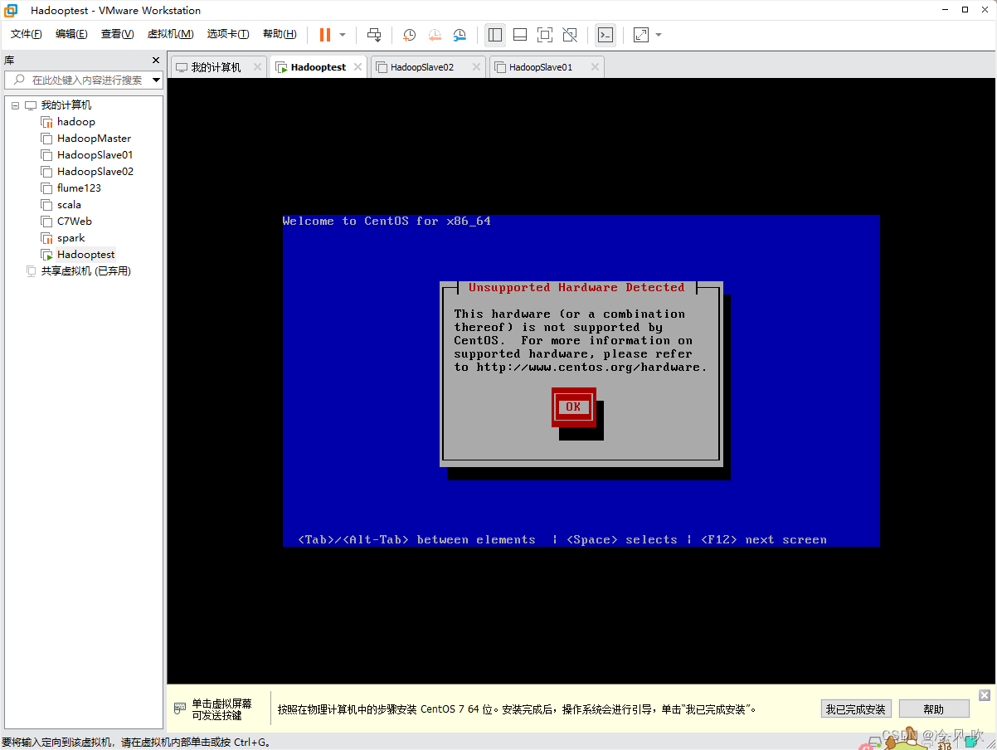The height and width of the screenshot is (750, 997).
Task: Collapse the 我的计算机 tree node
Action: pyautogui.click(x=15, y=105)
